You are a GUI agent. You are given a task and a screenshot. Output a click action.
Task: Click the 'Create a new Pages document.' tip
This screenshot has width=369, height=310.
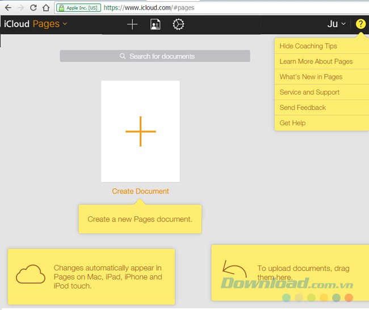(140, 219)
